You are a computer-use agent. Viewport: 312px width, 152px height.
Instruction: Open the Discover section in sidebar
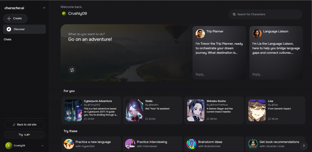coord(24,29)
